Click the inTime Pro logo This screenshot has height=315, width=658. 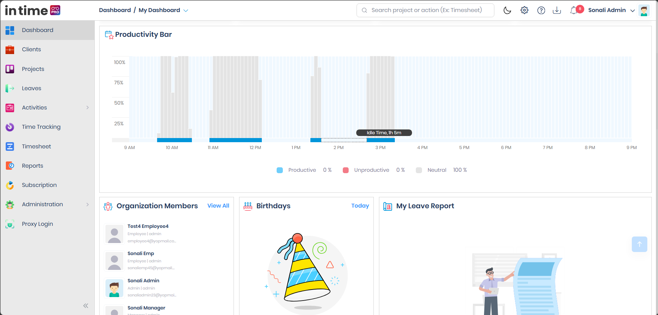pyautogui.click(x=33, y=10)
